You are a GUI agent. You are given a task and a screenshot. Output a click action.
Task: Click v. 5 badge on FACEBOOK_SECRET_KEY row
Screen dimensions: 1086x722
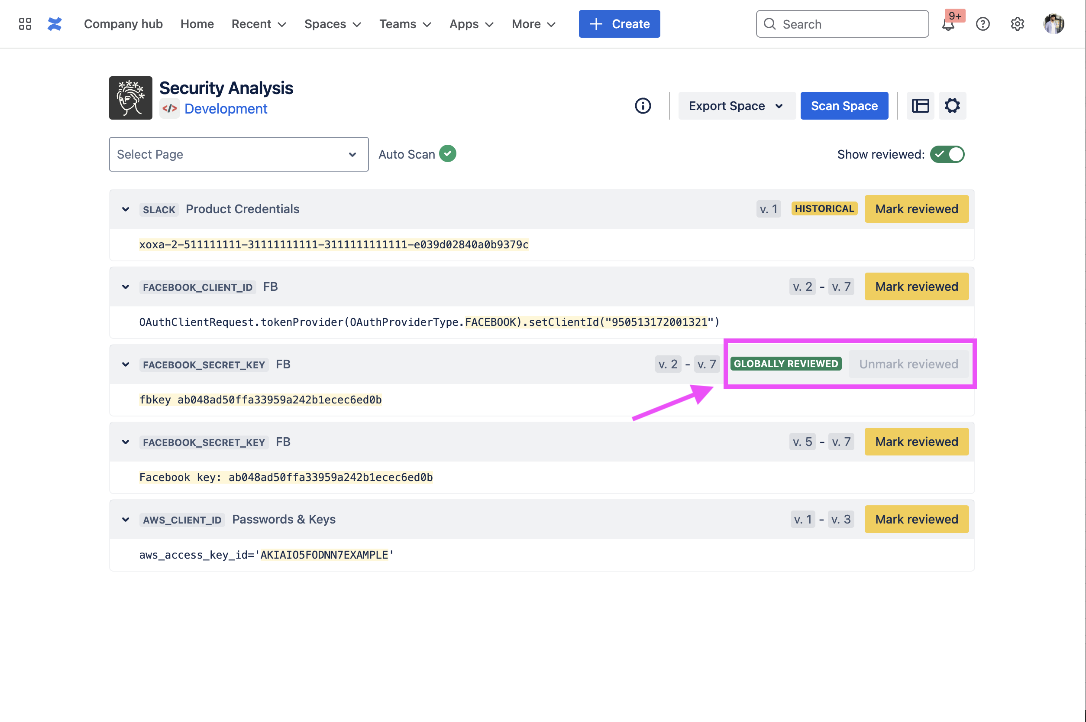tap(802, 442)
